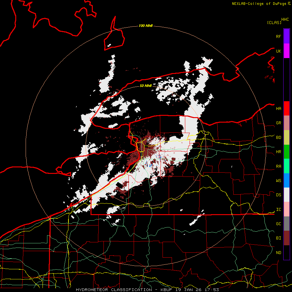The height and width of the screenshot is (292, 292).
Task: Click the BI legend label
Action: (278, 238)
